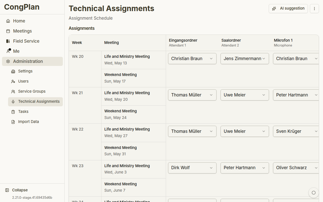This screenshot has height=202, width=323.
Task: Select Technical Assignments menu item
Action: 35,102
